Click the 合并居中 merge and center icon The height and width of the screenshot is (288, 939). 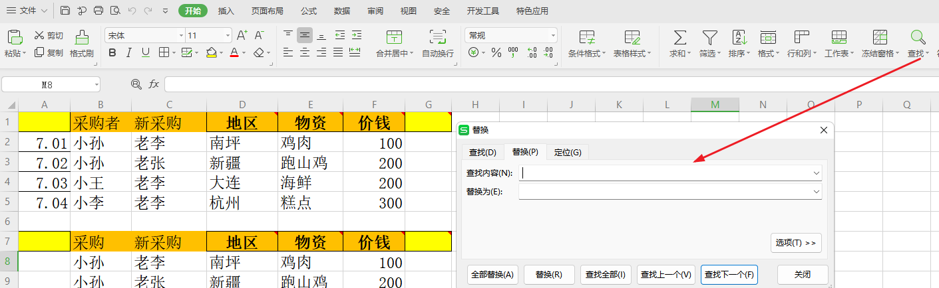(x=394, y=37)
